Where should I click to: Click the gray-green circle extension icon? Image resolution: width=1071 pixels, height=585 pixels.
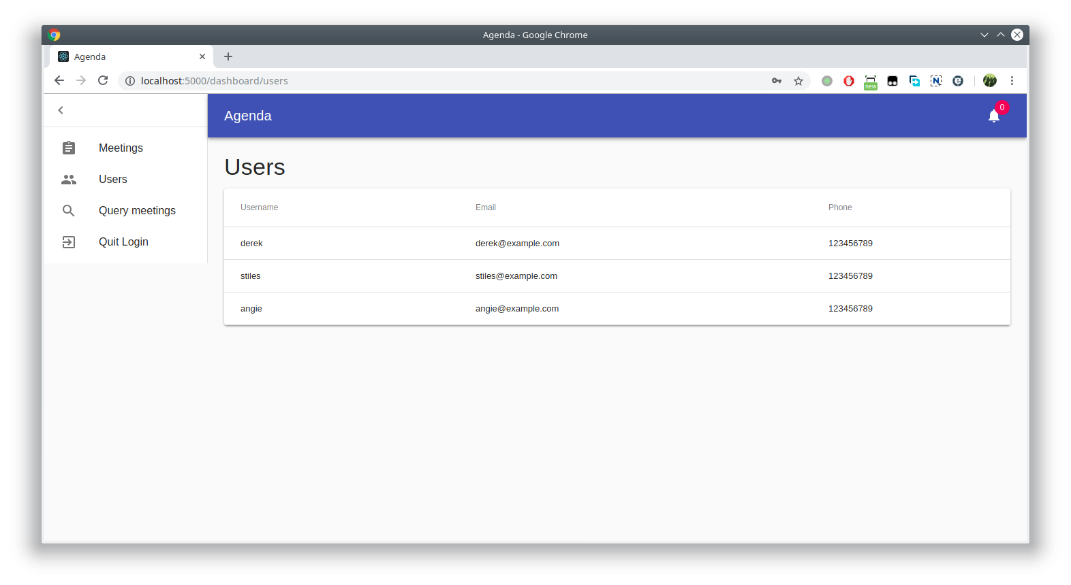pyautogui.click(x=827, y=81)
